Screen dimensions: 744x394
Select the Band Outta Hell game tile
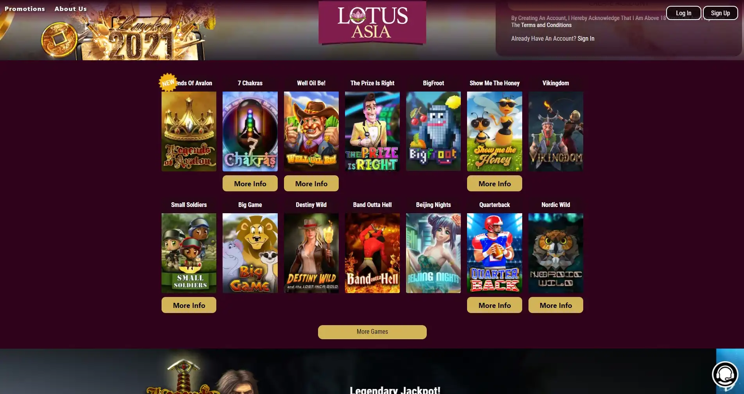(372, 253)
